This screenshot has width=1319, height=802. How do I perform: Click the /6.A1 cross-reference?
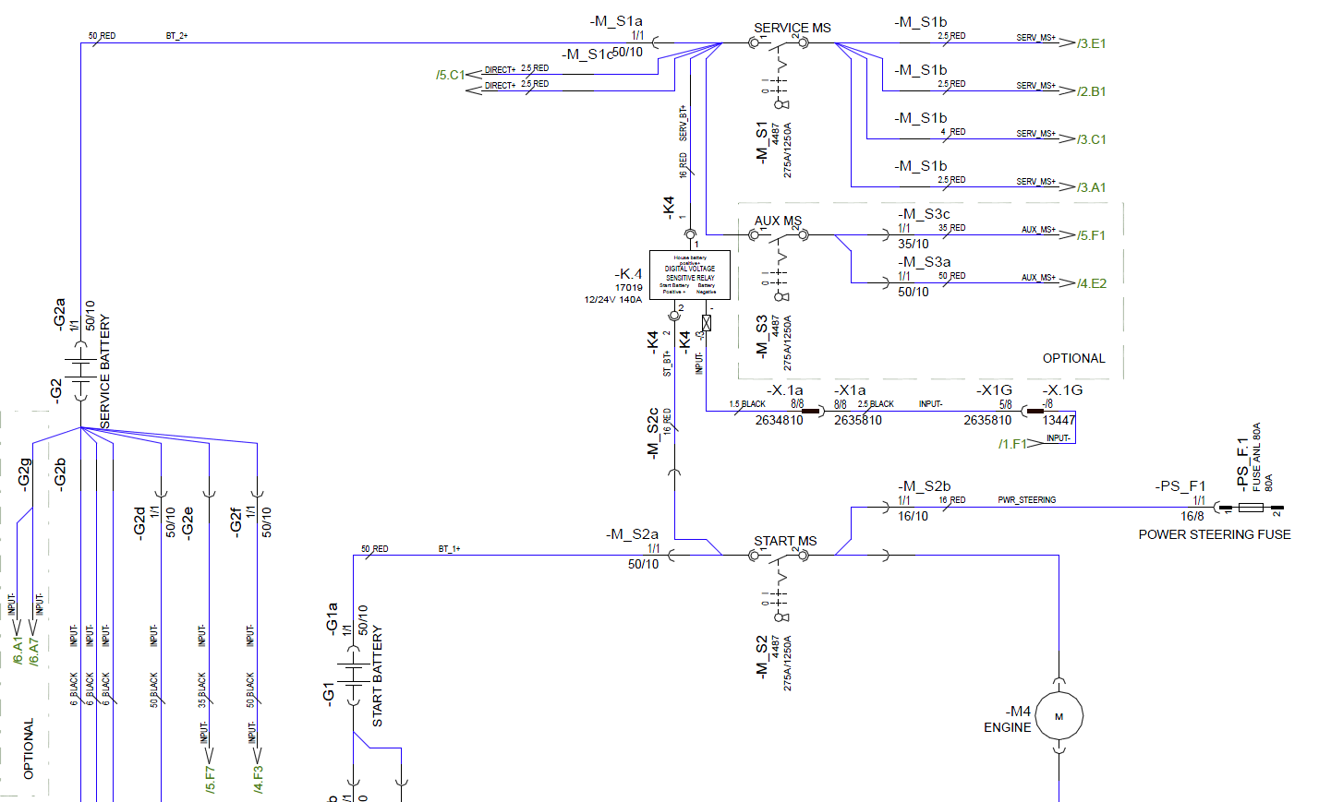17,651
